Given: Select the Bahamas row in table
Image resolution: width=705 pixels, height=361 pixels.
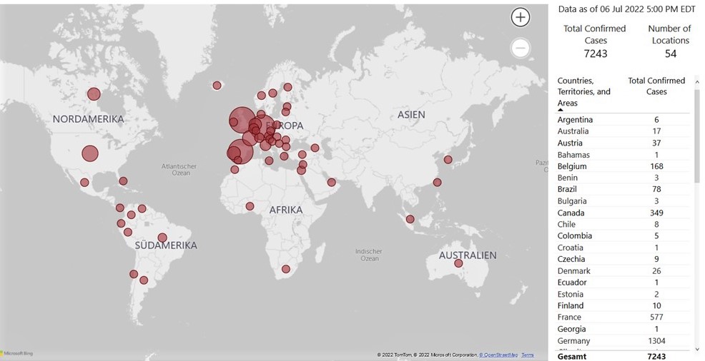Looking at the screenshot, I should click(623, 155).
